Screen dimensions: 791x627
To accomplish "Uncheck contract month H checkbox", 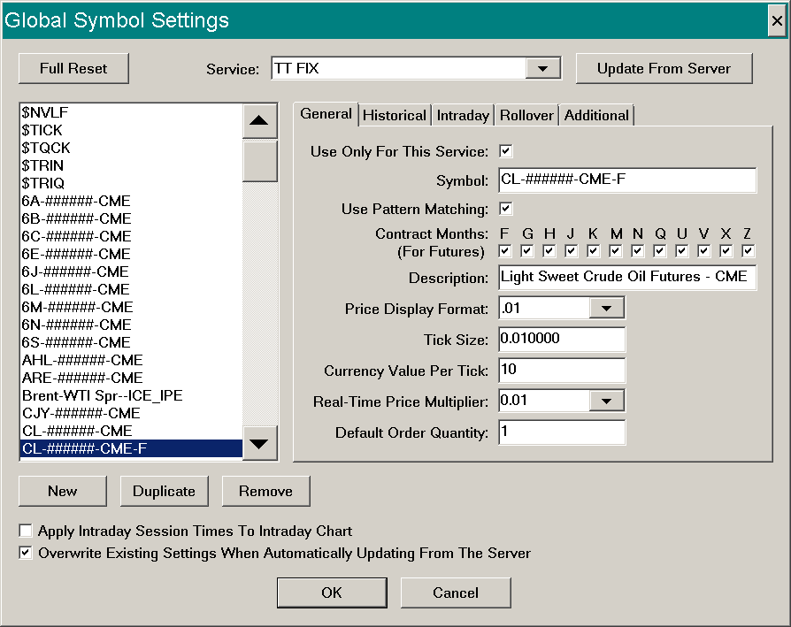I will tap(549, 251).
